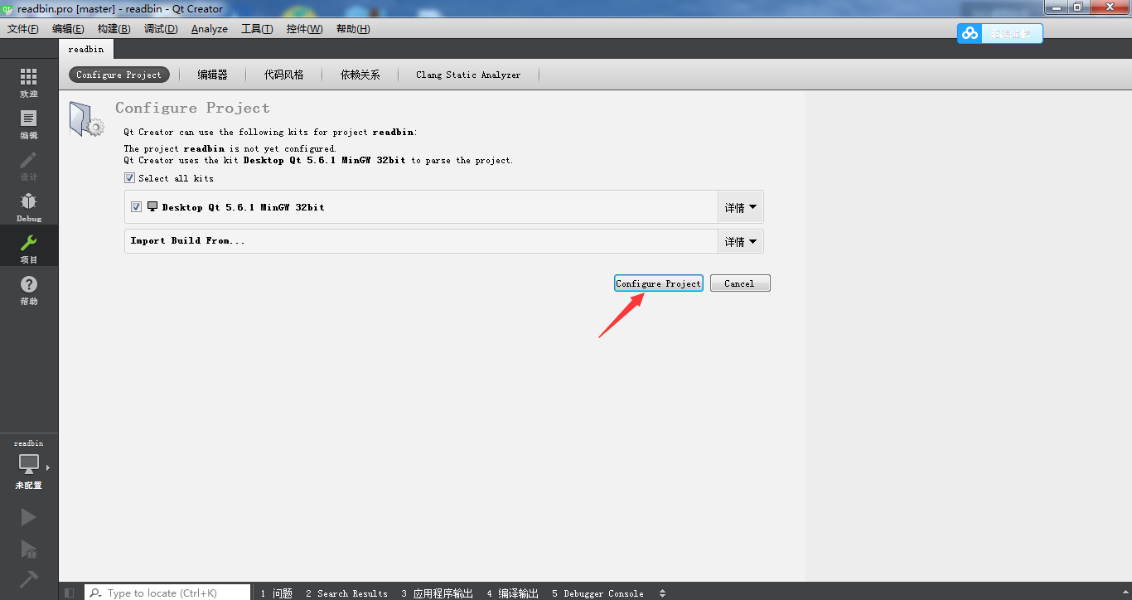Open the 帮助(H) menu
Viewport: 1132px width, 600px height.
click(353, 28)
